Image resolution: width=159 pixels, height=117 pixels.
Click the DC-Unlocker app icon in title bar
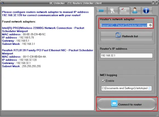(2, 3)
